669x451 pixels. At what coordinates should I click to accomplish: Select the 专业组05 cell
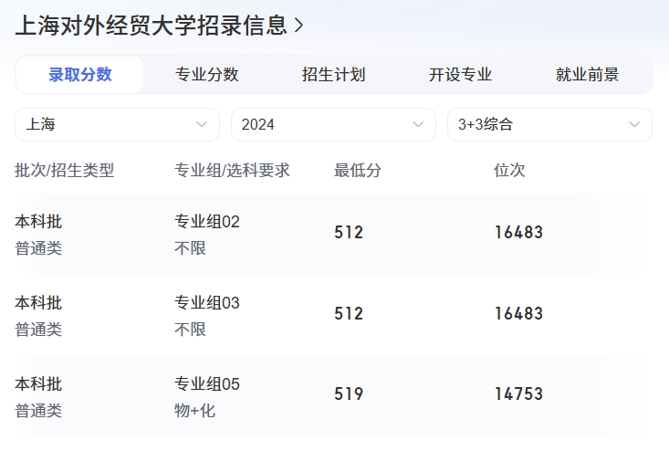pos(207,384)
